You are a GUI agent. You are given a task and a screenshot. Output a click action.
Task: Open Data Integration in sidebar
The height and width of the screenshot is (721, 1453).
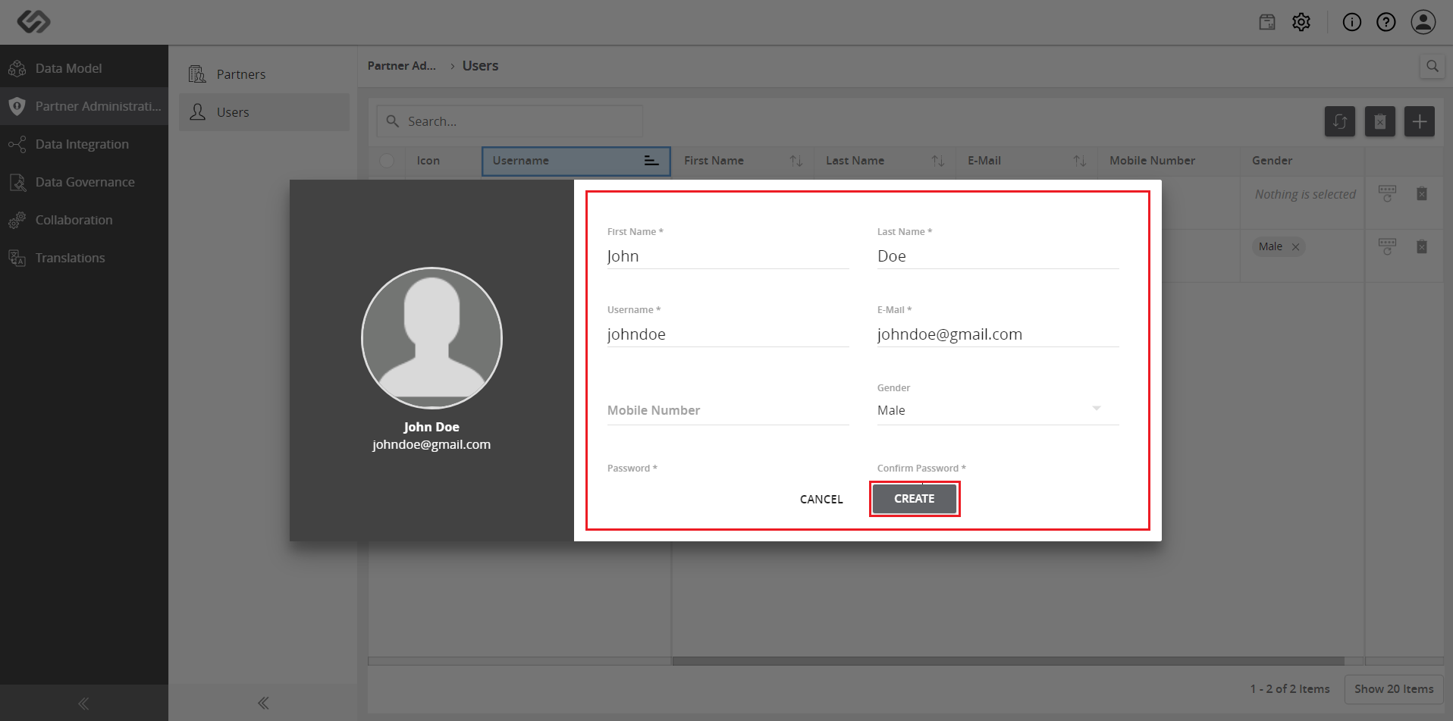click(84, 144)
